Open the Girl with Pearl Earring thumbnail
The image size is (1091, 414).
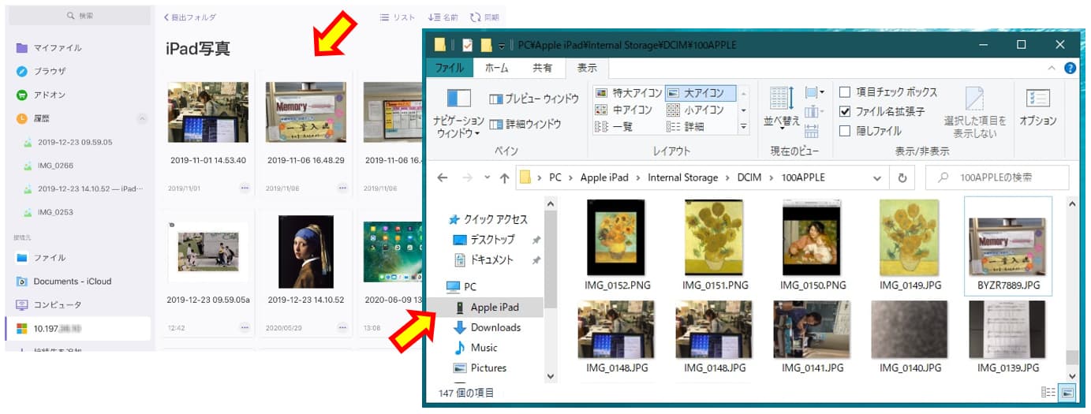305,252
